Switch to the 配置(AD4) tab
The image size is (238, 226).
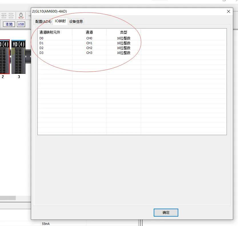[x=43, y=21]
